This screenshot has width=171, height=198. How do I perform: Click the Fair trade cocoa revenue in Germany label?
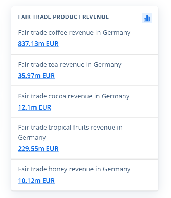tap(74, 96)
